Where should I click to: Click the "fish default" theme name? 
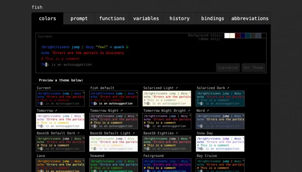pyautogui.click(x=102, y=88)
